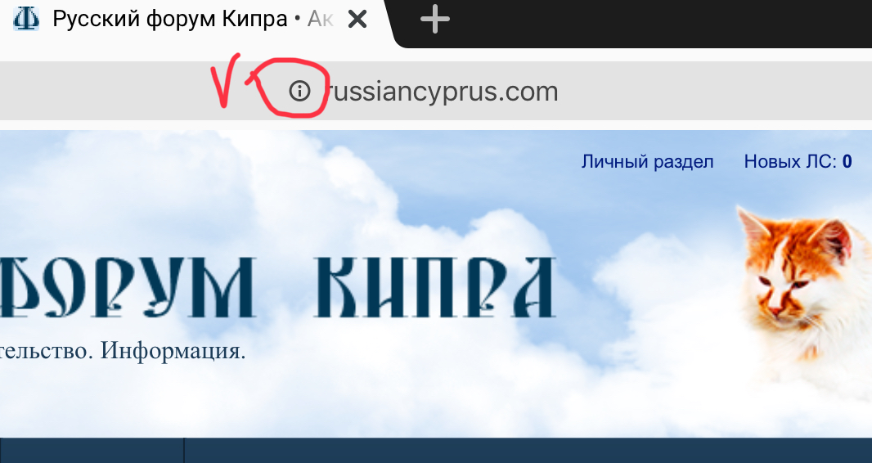
Task: Click the bold 0 new messages counter
Action: click(847, 162)
